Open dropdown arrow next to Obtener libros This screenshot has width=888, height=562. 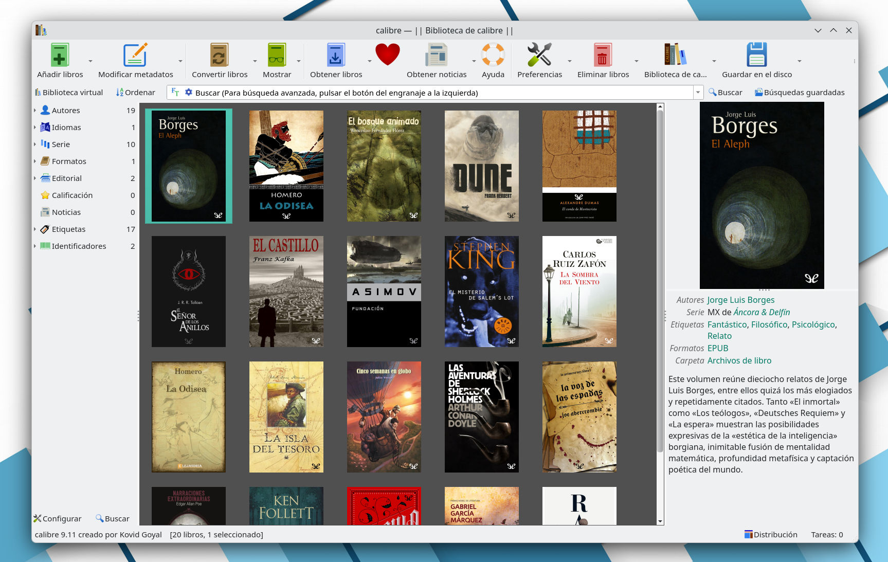coord(369,61)
